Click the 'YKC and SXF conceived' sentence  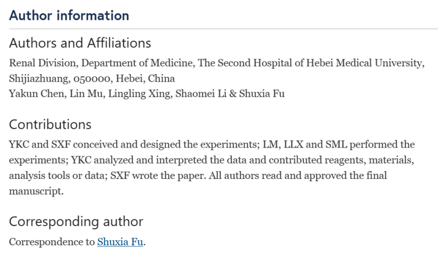coord(134,144)
